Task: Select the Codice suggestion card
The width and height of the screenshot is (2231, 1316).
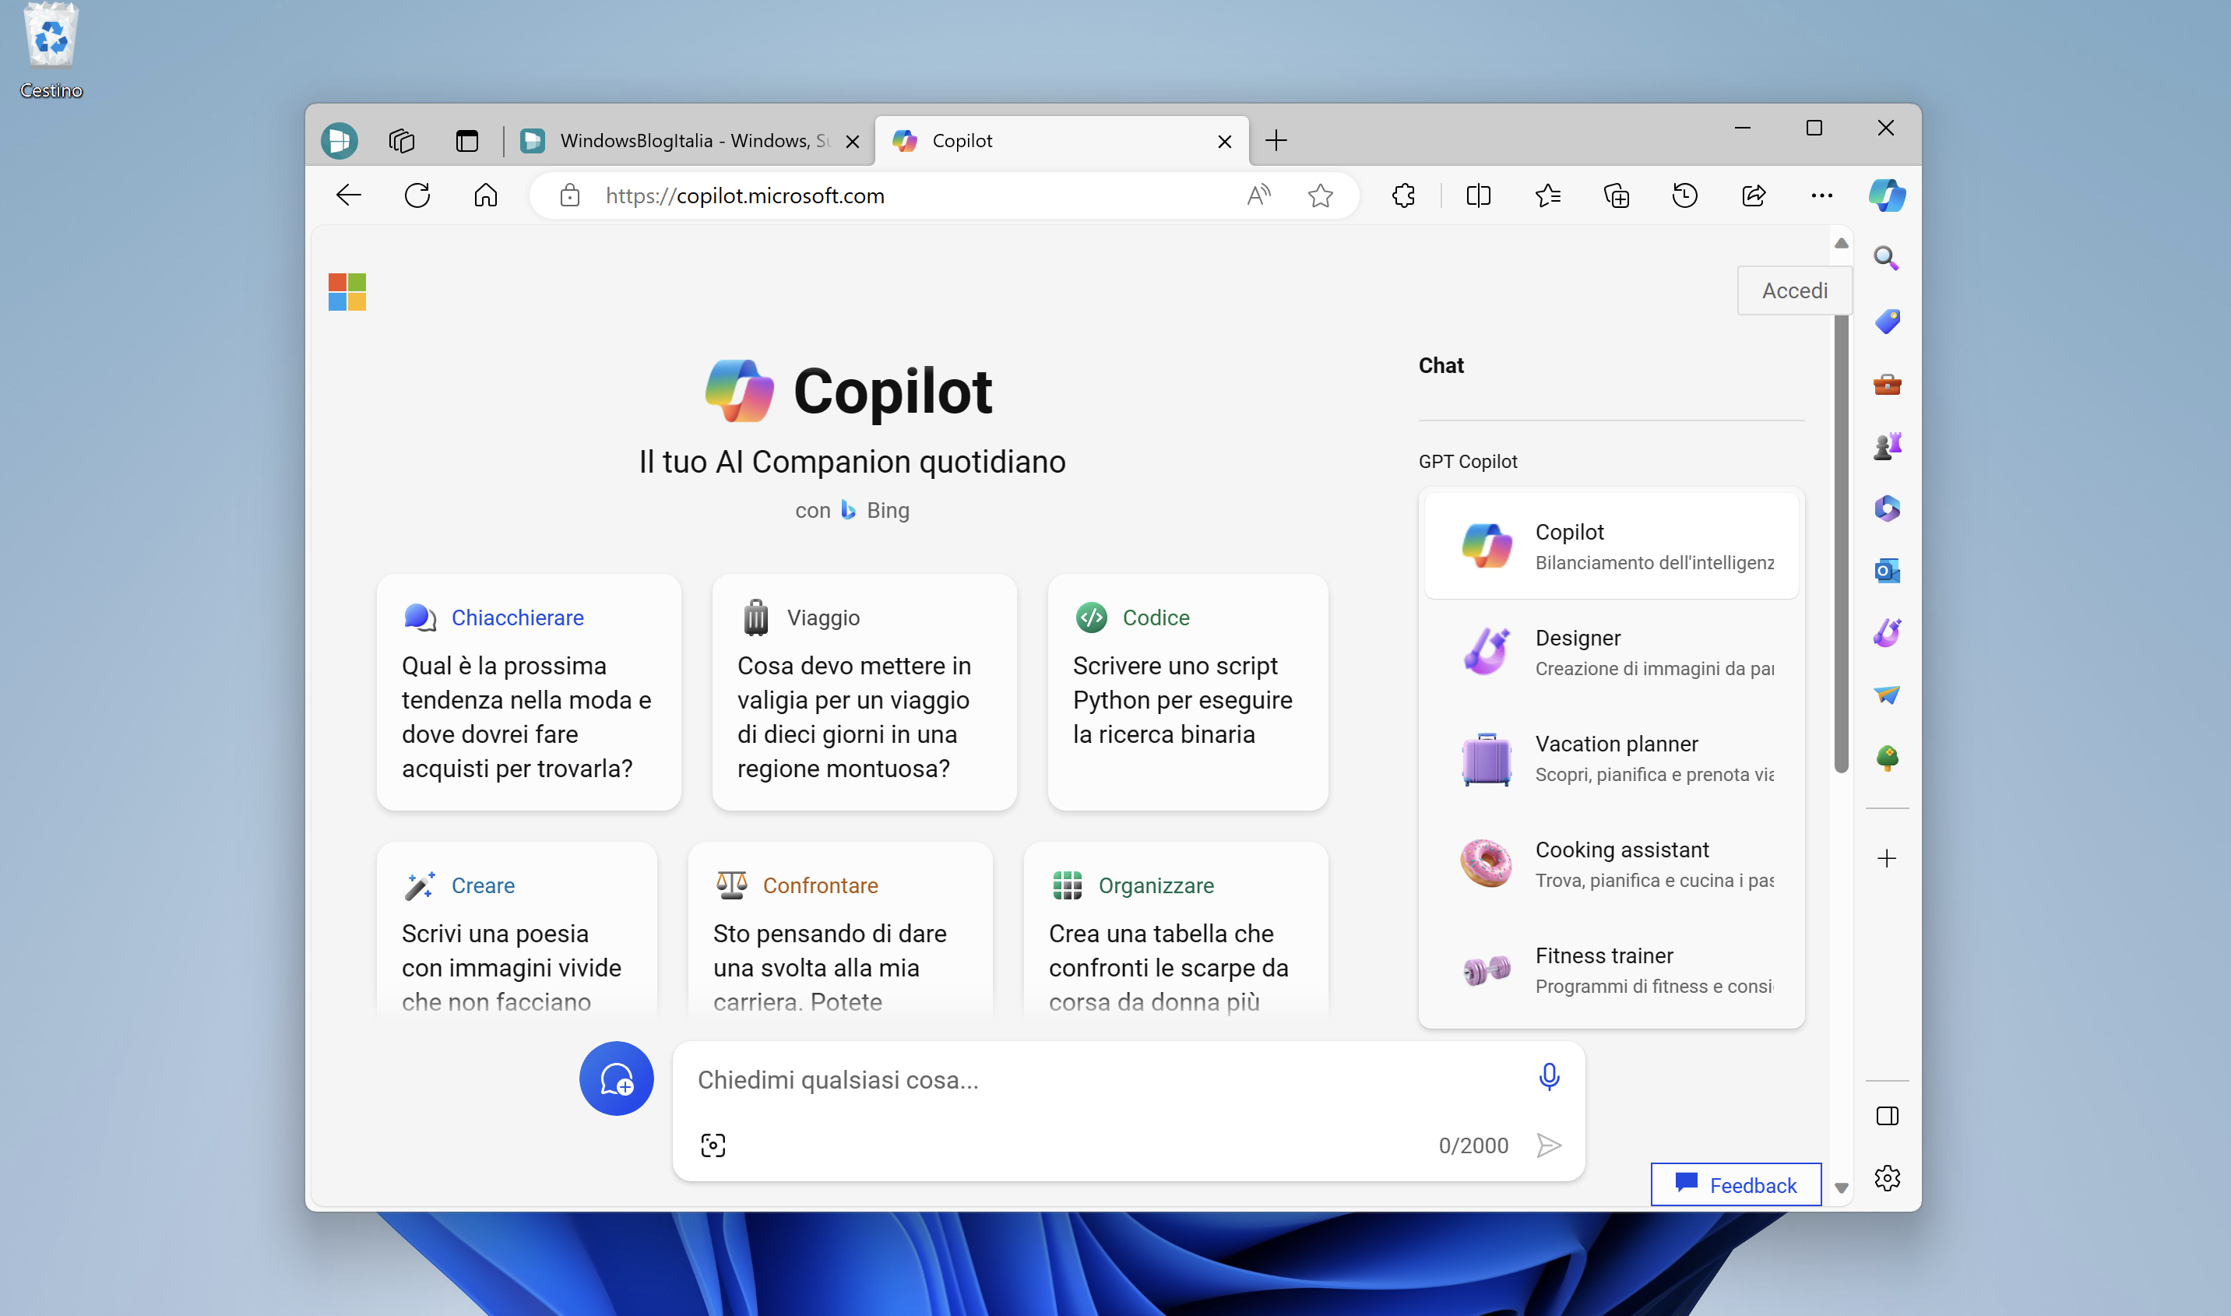Action: tap(1188, 691)
